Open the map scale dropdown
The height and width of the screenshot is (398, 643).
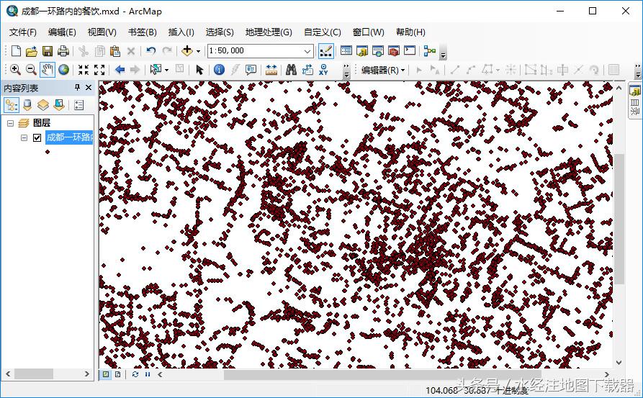[x=308, y=51]
